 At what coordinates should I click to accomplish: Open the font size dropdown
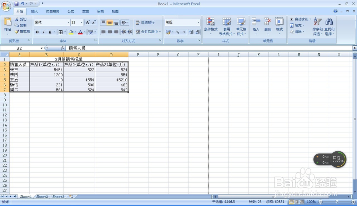click(x=81, y=22)
